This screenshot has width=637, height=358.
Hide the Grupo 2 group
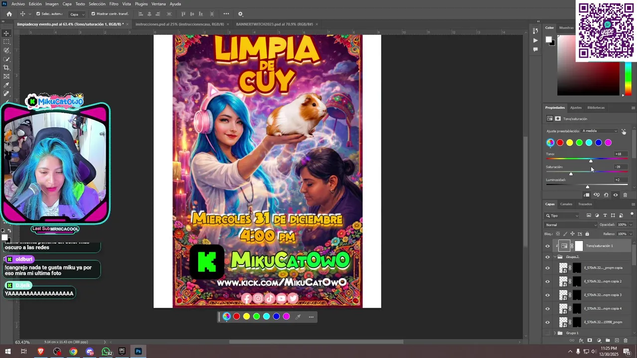click(547, 257)
